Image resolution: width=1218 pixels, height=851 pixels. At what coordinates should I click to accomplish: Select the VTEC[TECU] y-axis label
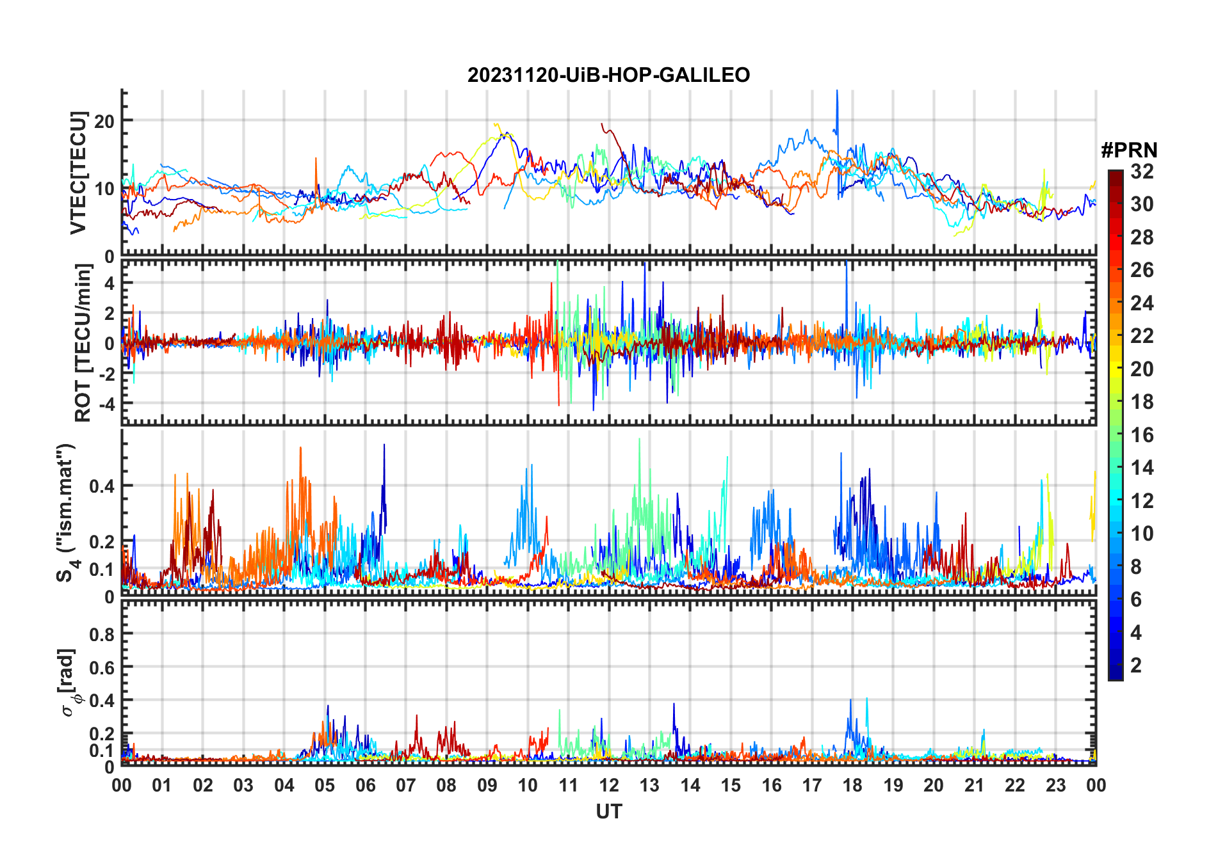coord(78,173)
